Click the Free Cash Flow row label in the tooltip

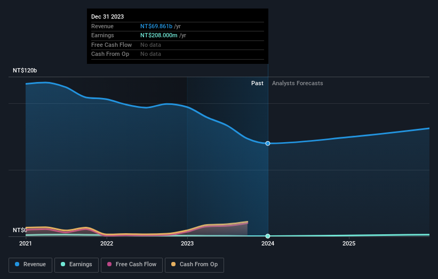112,45
